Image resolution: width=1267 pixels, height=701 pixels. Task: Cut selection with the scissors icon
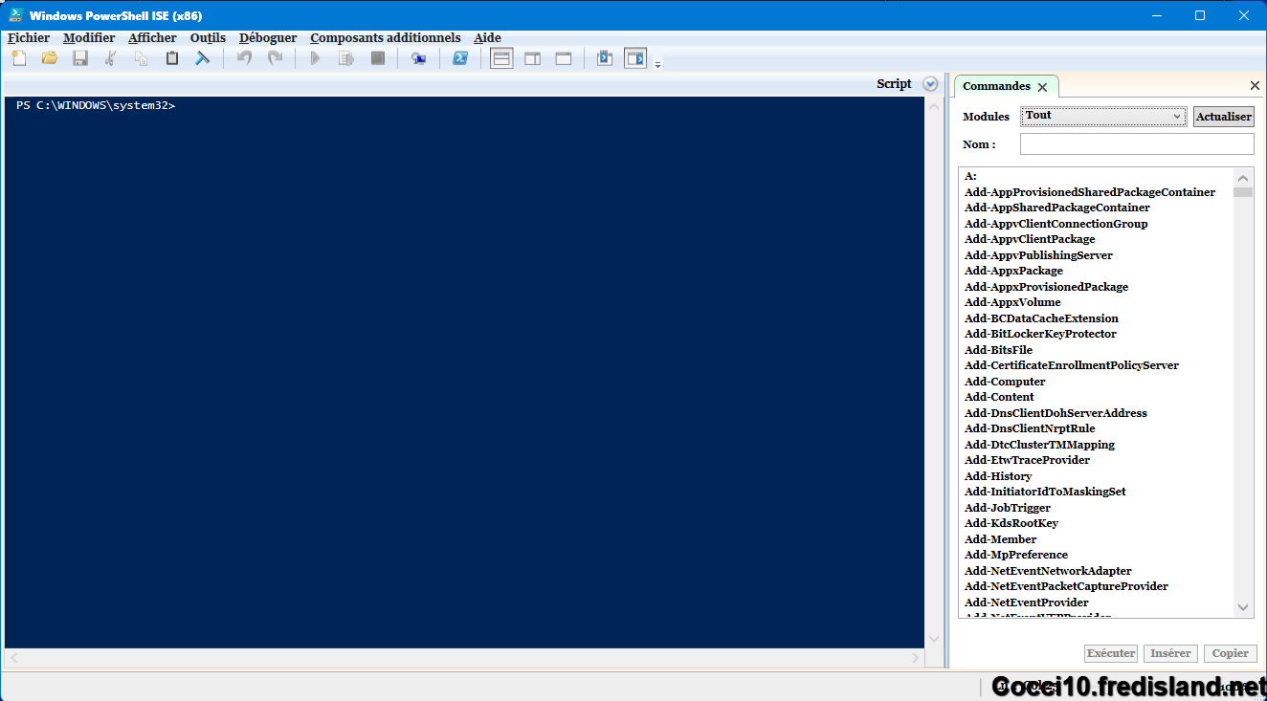(x=111, y=58)
